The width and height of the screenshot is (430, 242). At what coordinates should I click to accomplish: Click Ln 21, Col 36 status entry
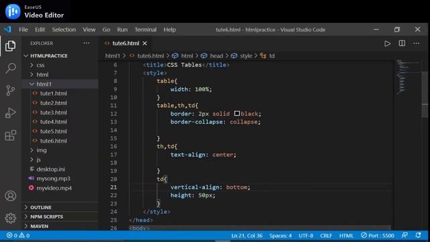[x=247, y=235]
